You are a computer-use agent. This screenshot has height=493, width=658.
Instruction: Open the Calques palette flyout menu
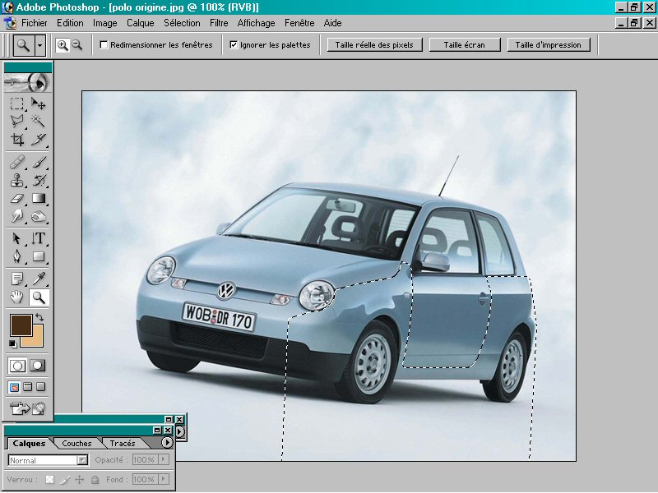point(167,443)
